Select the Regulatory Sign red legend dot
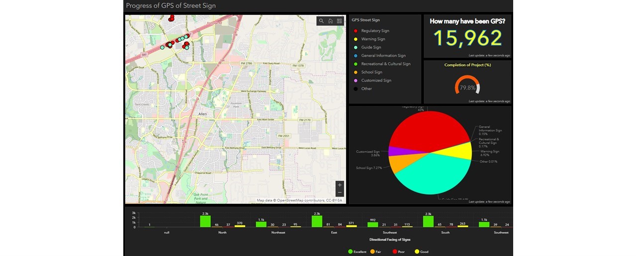This screenshot has height=256, width=636. pos(355,31)
